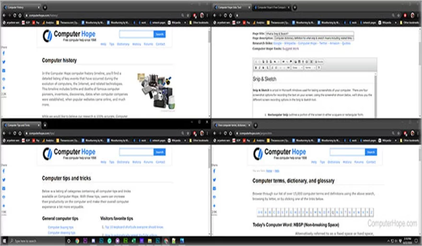
Task: Share Computer history page on Twitter
Action: (x=4, y=62)
